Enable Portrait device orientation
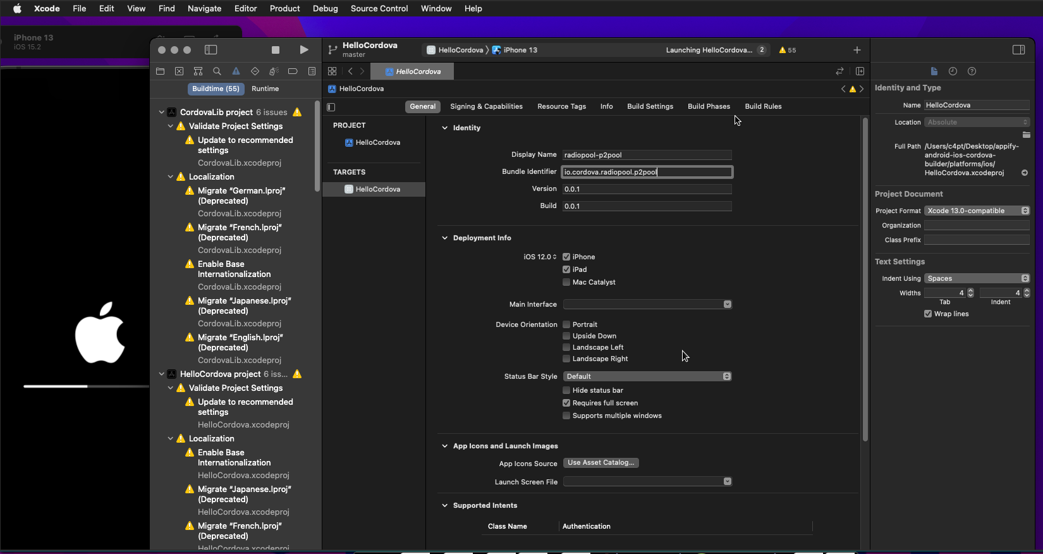This screenshot has width=1043, height=554. point(566,324)
